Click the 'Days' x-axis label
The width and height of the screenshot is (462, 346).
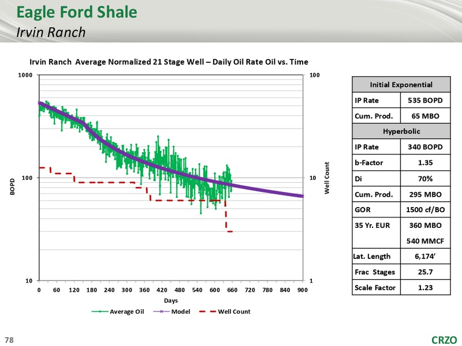coord(171,300)
